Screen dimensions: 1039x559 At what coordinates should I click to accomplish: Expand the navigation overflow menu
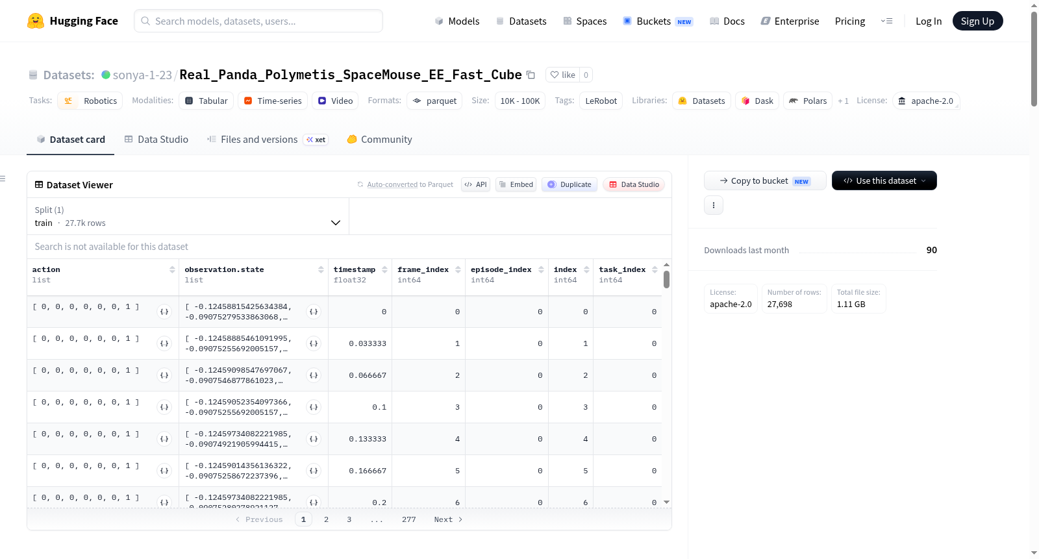886,21
